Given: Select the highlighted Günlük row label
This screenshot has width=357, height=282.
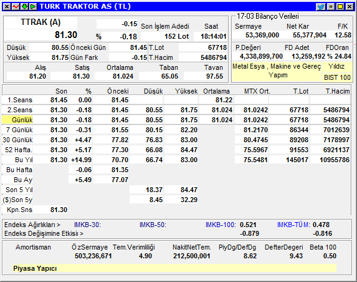Looking at the screenshot, I should [17, 120].
